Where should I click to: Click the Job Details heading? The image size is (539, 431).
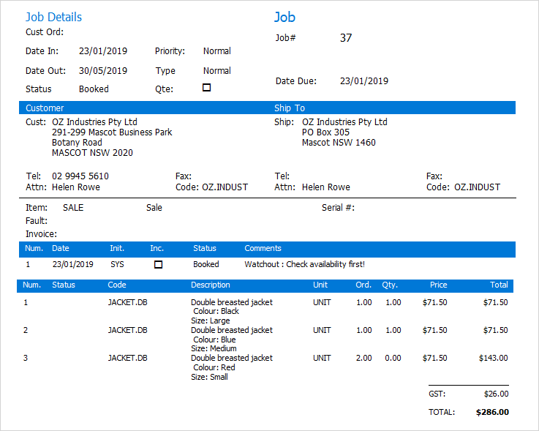click(x=53, y=17)
